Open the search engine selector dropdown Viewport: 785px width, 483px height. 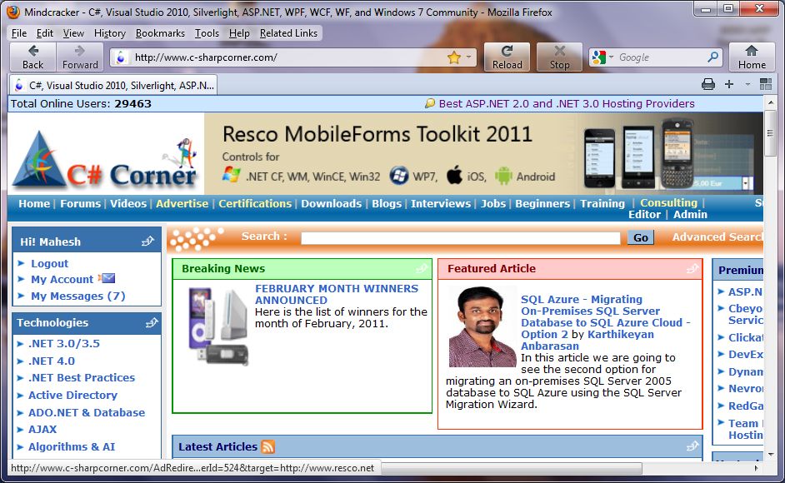coord(611,57)
